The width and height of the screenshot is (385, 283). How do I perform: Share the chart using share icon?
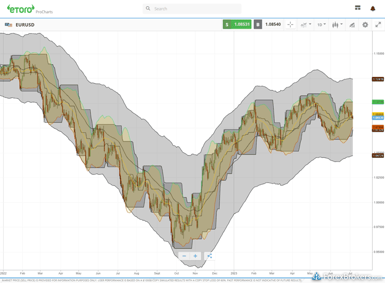click(209, 256)
